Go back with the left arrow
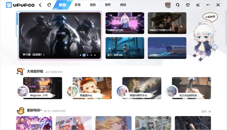Image resolution: width=227 pixels, height=130 pixels. [x=40, y=5]
